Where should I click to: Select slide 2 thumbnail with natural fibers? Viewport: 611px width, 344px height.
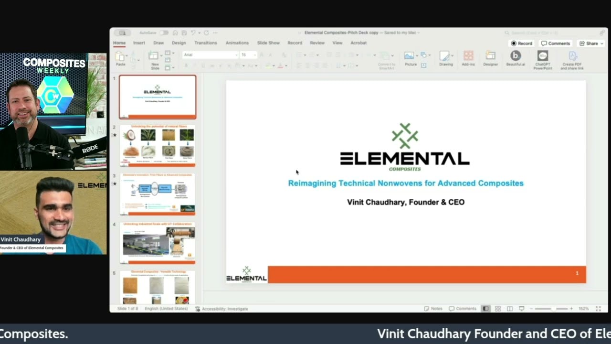point(158,146)
